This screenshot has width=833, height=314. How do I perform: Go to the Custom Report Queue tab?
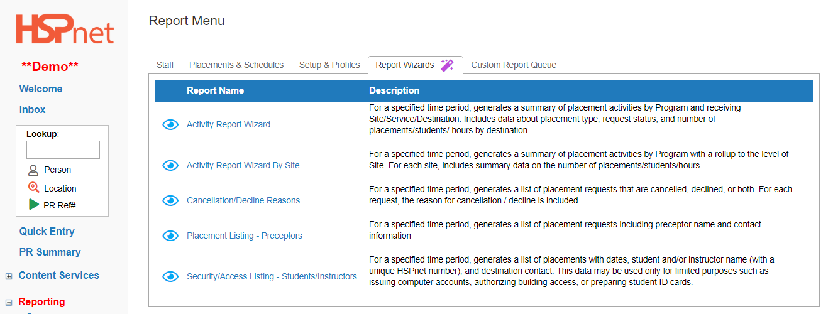click(514, 65)
